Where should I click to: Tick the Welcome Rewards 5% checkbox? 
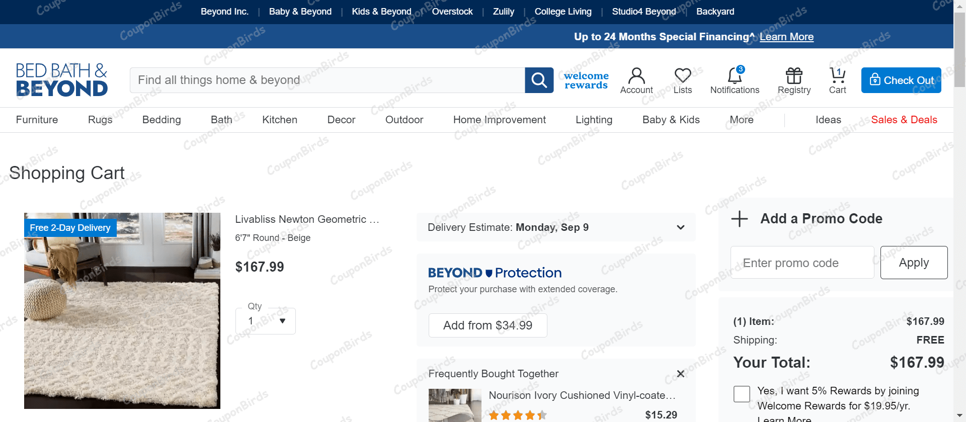[742, 394]
